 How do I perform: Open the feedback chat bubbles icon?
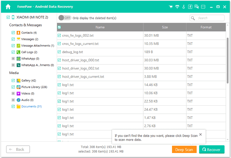[x=197, y=6]
